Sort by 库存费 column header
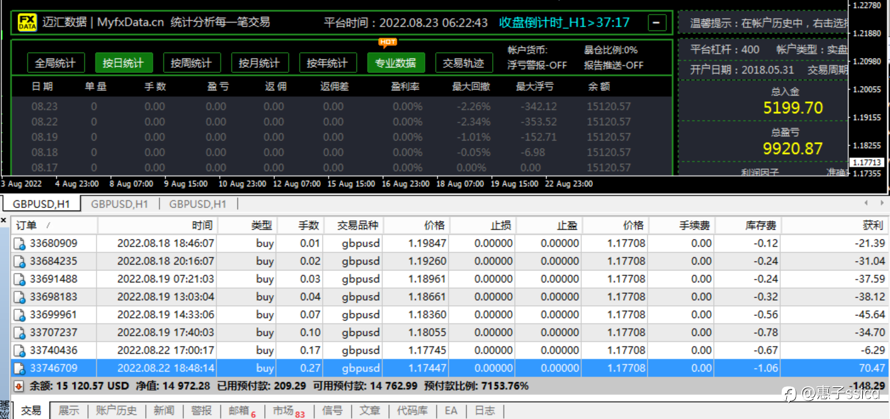The width and height of the screenshot is (890, 419). pos(748,225)
